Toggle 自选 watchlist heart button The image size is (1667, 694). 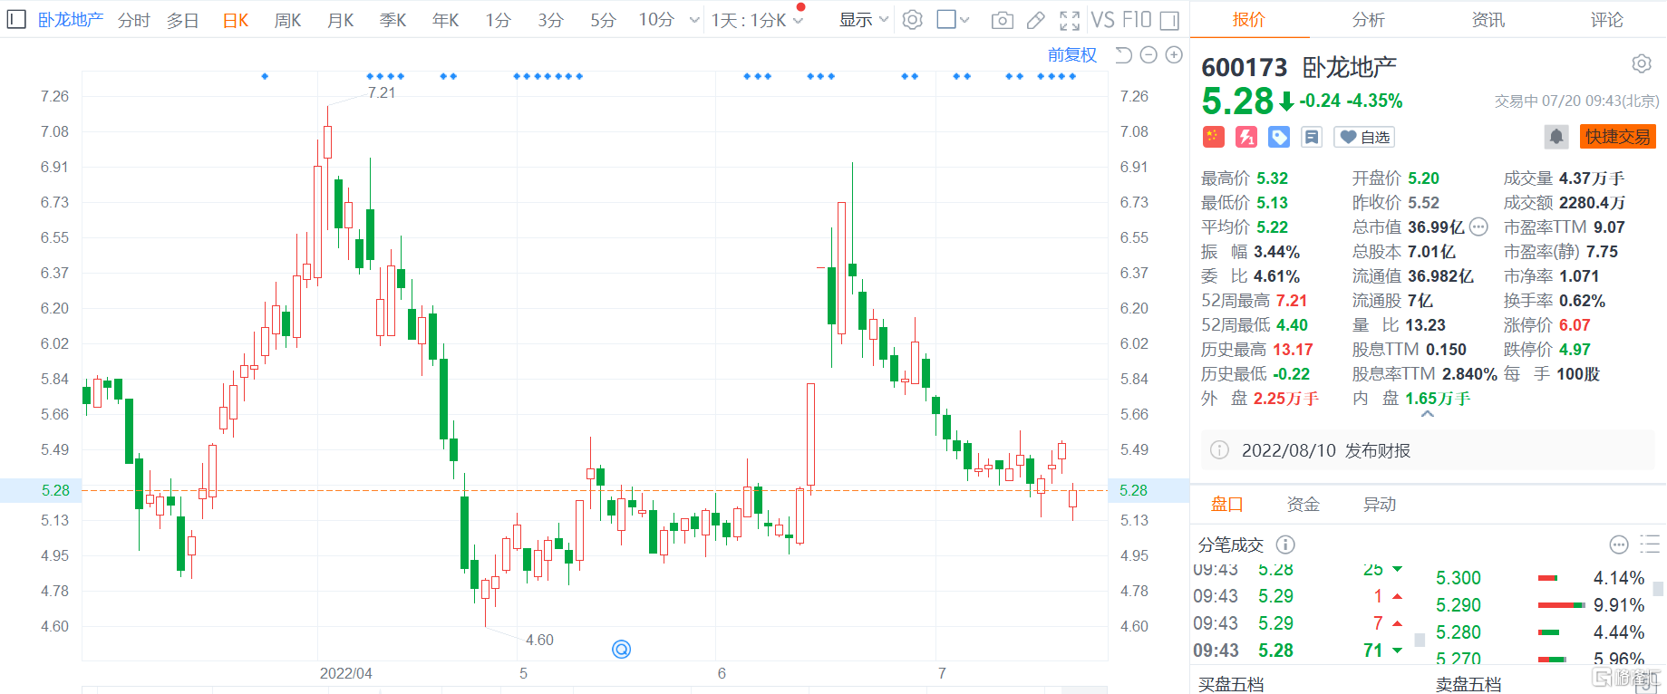1364,137
